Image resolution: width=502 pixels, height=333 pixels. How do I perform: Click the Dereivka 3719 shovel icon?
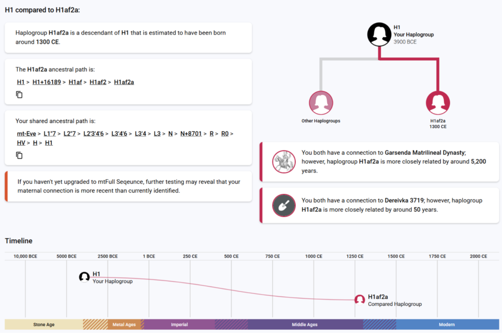[x=284, y=205]
